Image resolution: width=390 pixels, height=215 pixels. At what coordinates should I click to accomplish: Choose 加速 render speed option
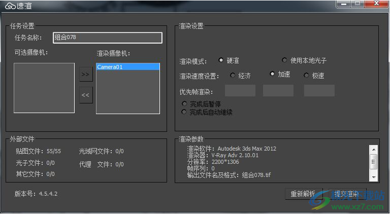(272, 74)
